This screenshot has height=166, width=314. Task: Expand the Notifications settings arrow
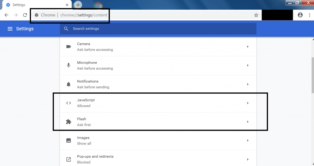click(x=248, y=84)
